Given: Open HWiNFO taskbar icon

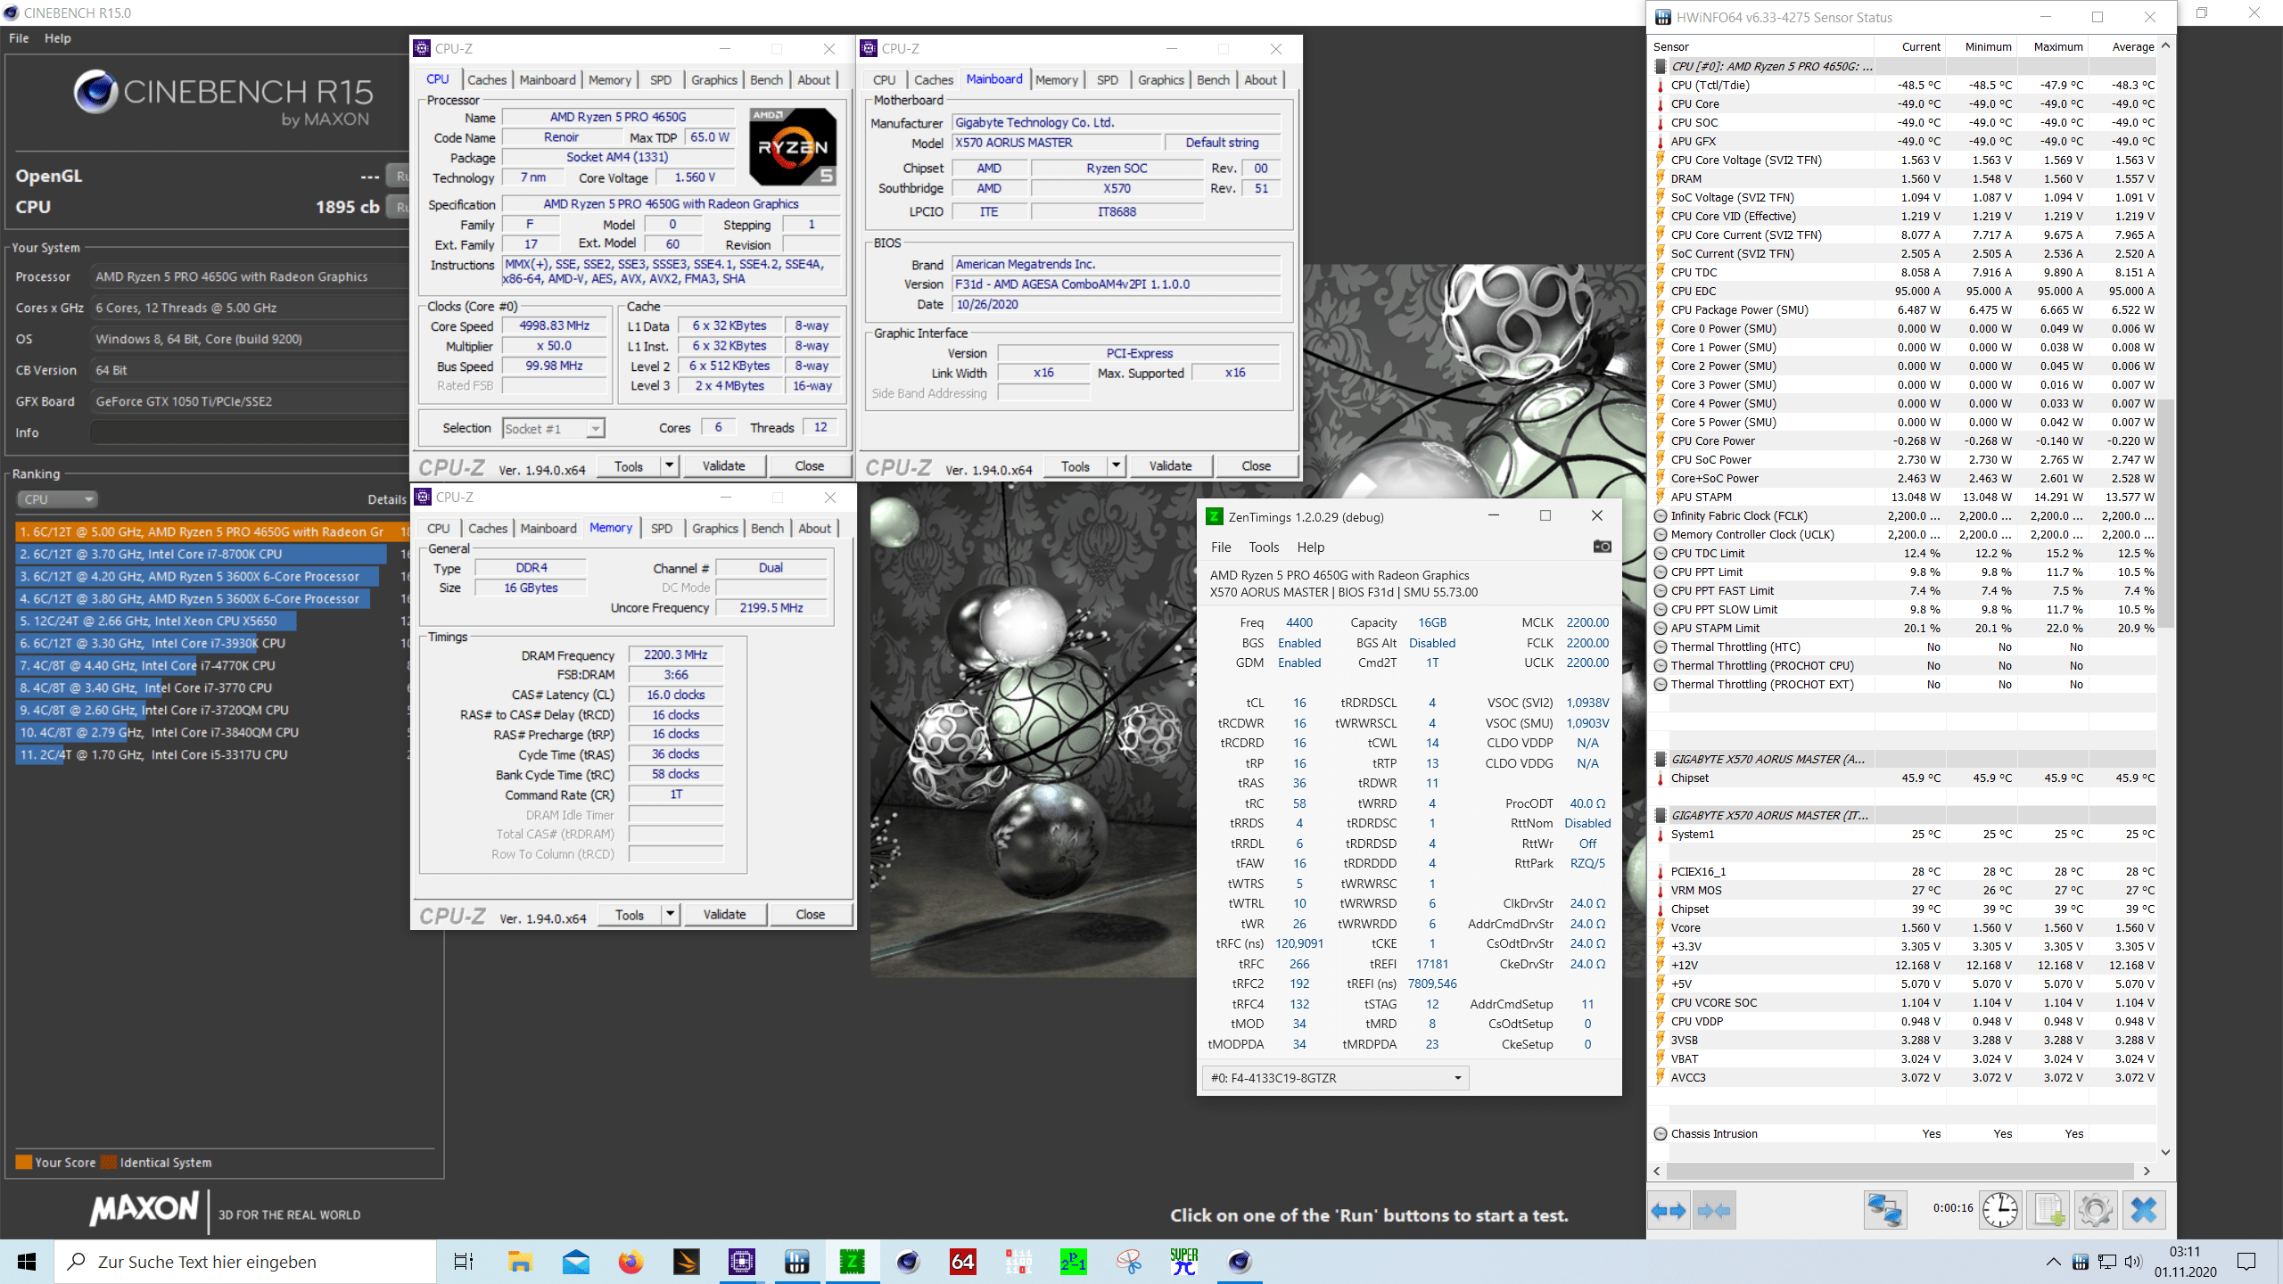Looking at the screenshot, I should coord(796,1262).
